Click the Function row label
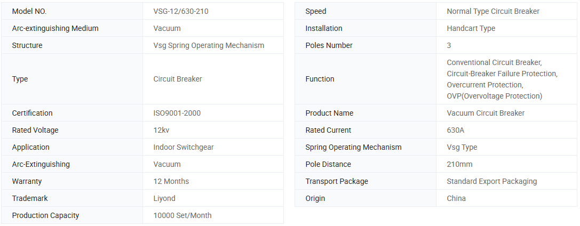This screenshot has height=226, width=580. click(x=320, y=79)
